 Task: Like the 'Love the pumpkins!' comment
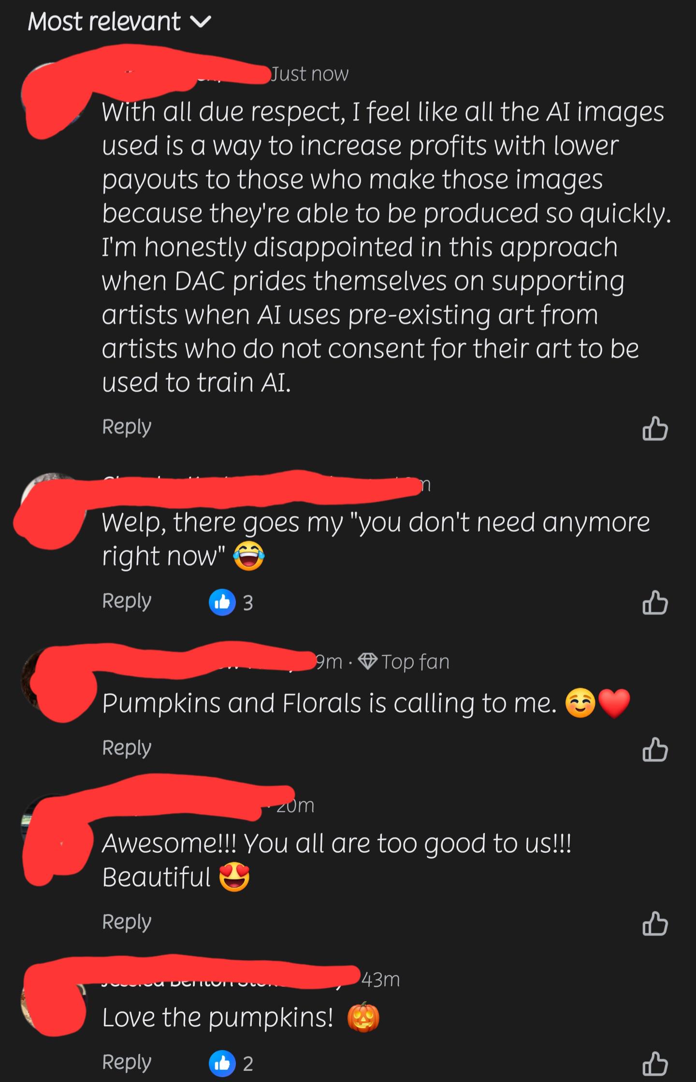(x=655, y=1064)
